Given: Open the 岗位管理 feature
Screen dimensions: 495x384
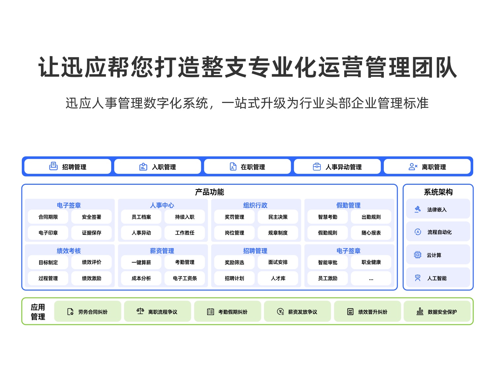Looking at the screenshot, I should click(x=235, y=233).
